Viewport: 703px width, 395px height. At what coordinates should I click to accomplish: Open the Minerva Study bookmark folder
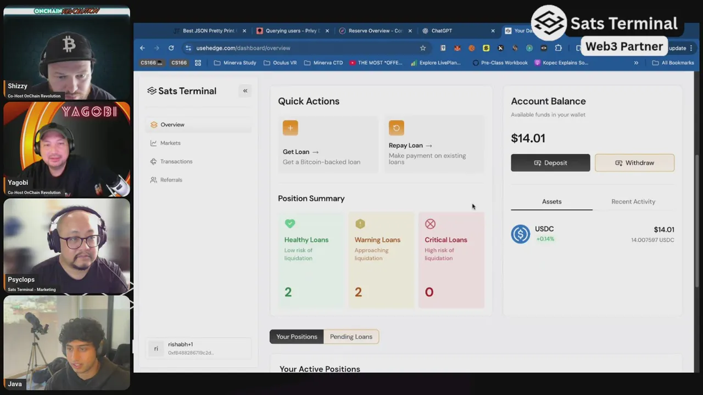coord(235,63)
